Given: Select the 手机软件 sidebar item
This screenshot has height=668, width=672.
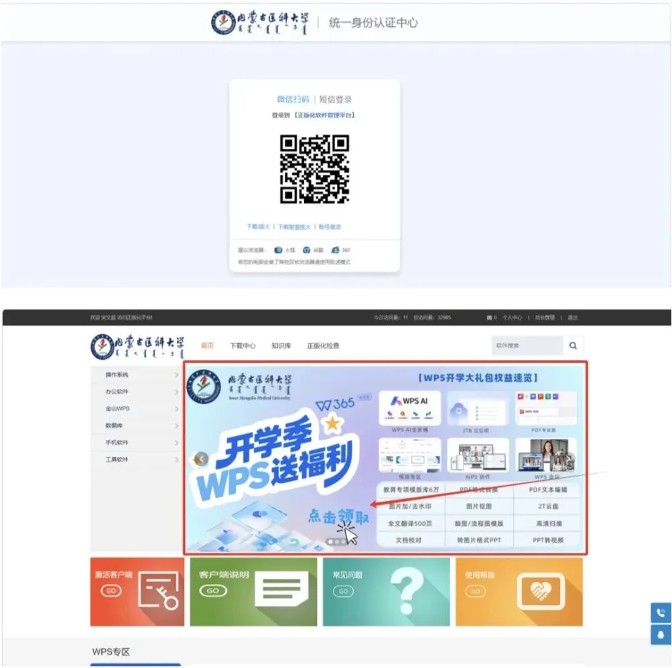Looking at the screenshot, I should tap(136, 443).
